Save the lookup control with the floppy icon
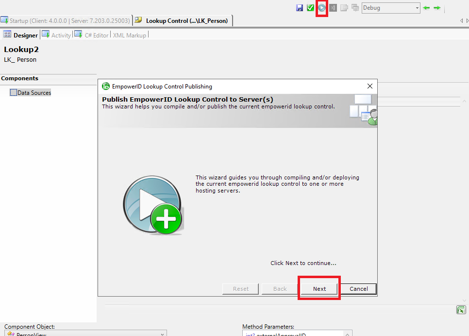The width and height of the screenshot is (469, 336). [300, 8]
